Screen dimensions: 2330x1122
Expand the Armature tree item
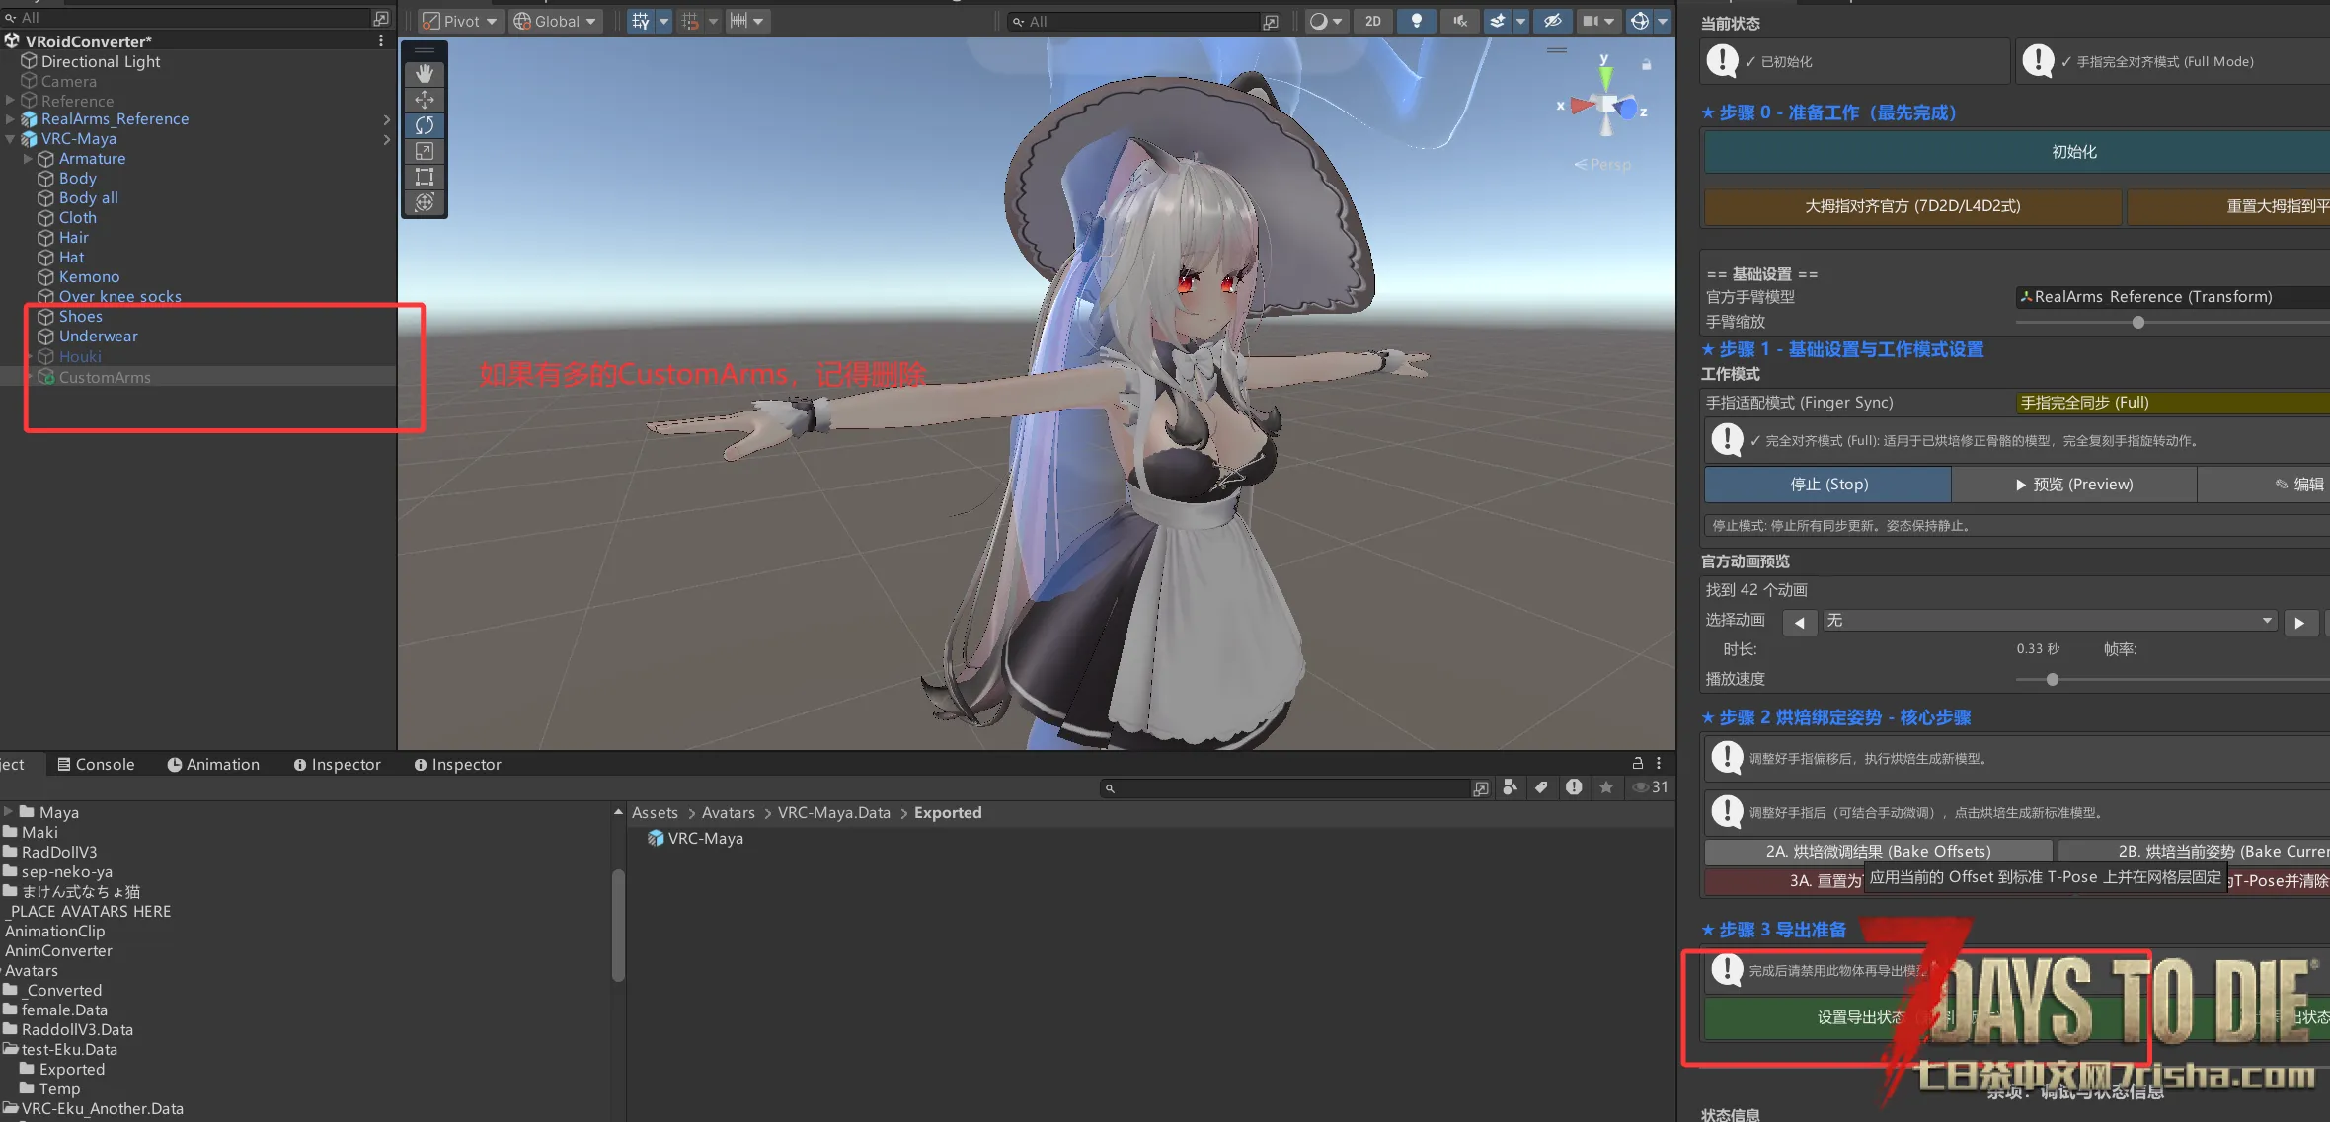(28, 159)
